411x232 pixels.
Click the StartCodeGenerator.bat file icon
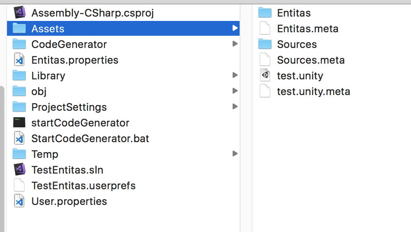click(x=19, y=138)
